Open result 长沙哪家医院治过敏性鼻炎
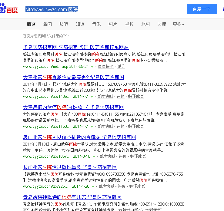The width and height of the screenshot is (224, 211). tap(70, 167)
